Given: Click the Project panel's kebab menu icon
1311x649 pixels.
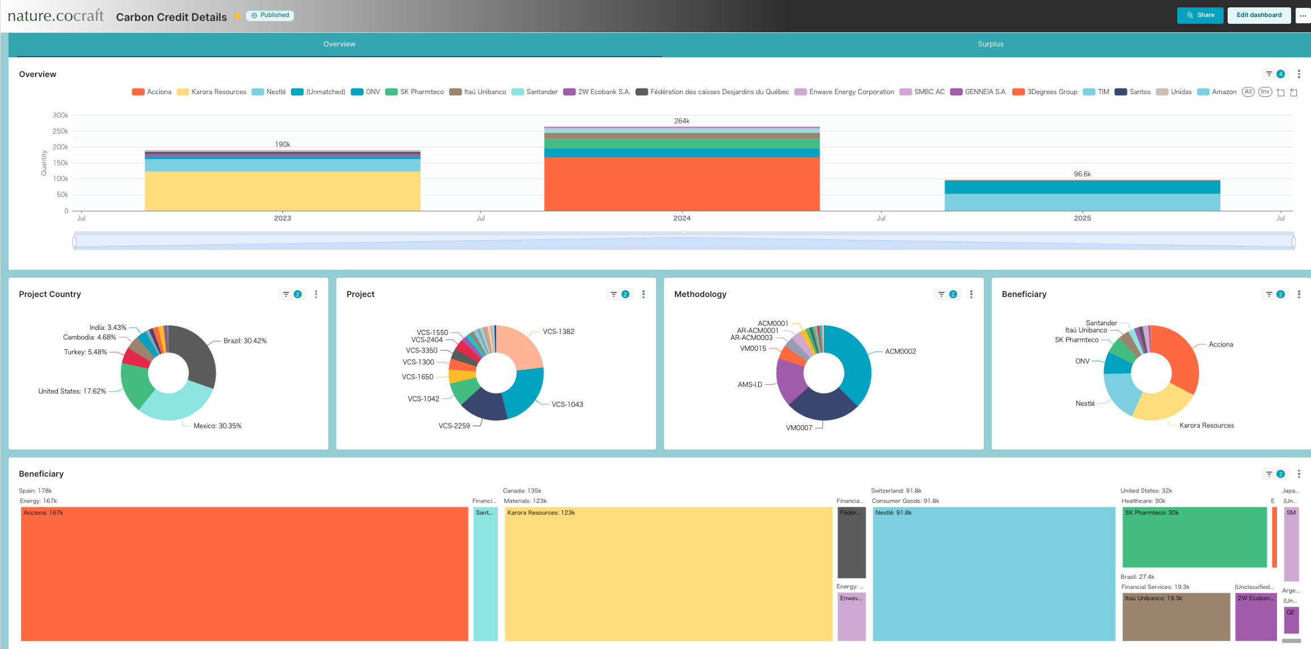Looking at the screenshot, I should point(643,294).
